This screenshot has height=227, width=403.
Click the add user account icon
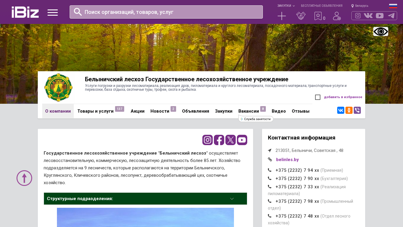[337, 16]
